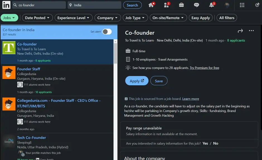Expand the Experience Level filter dropdown
The image size is (262, 160).
click(73, 18)
